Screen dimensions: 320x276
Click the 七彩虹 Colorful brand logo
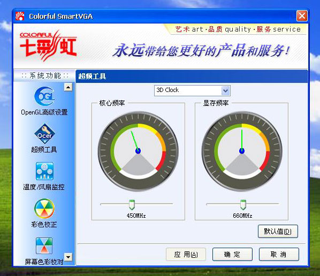48,46
